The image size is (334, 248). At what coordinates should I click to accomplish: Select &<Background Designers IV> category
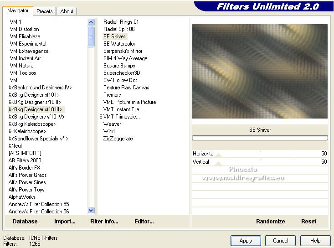coord(40,88)
